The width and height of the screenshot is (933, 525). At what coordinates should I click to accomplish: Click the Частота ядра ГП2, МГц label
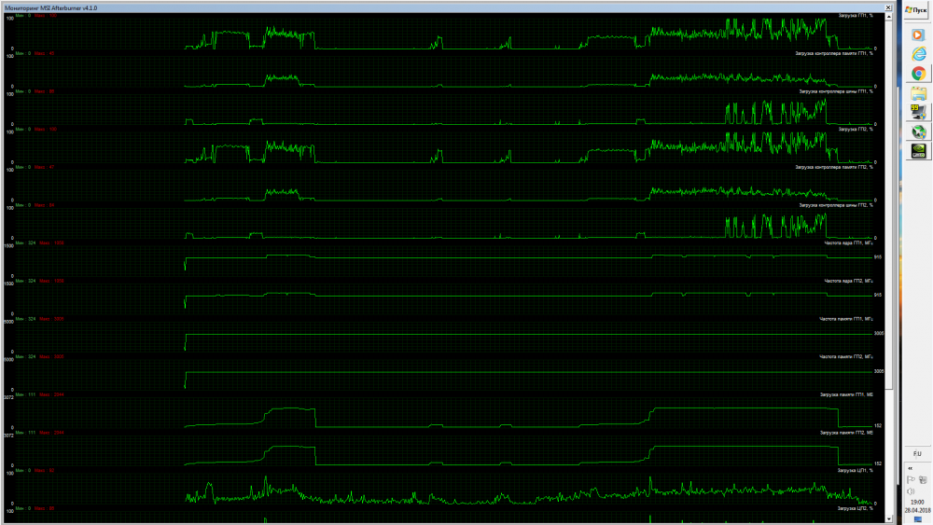point(848,281)
